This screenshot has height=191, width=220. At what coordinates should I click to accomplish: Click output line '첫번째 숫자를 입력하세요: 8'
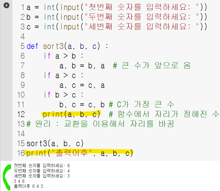coord(42,166)
